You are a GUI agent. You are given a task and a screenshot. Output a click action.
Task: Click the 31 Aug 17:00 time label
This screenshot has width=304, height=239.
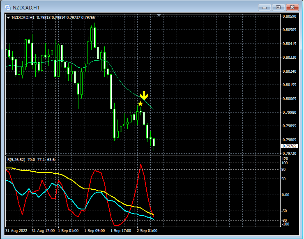click(43, 231)
